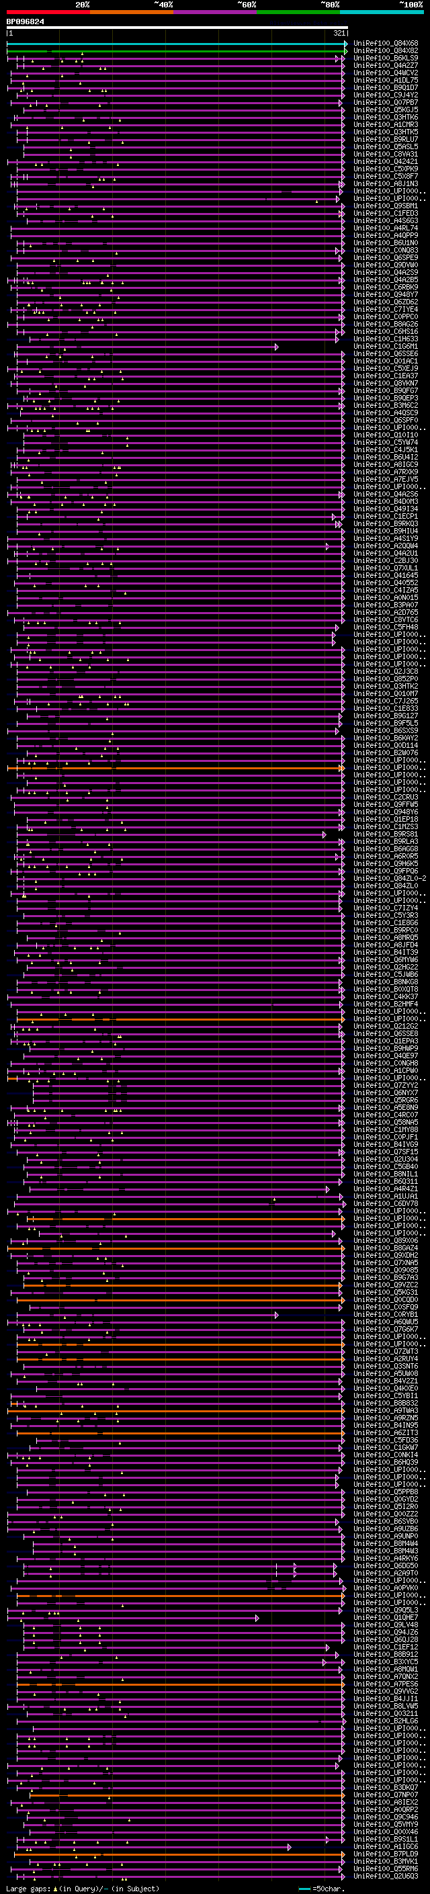
Task: Select hit UniRef100_Q9SBM1
Action: (385, 206)
